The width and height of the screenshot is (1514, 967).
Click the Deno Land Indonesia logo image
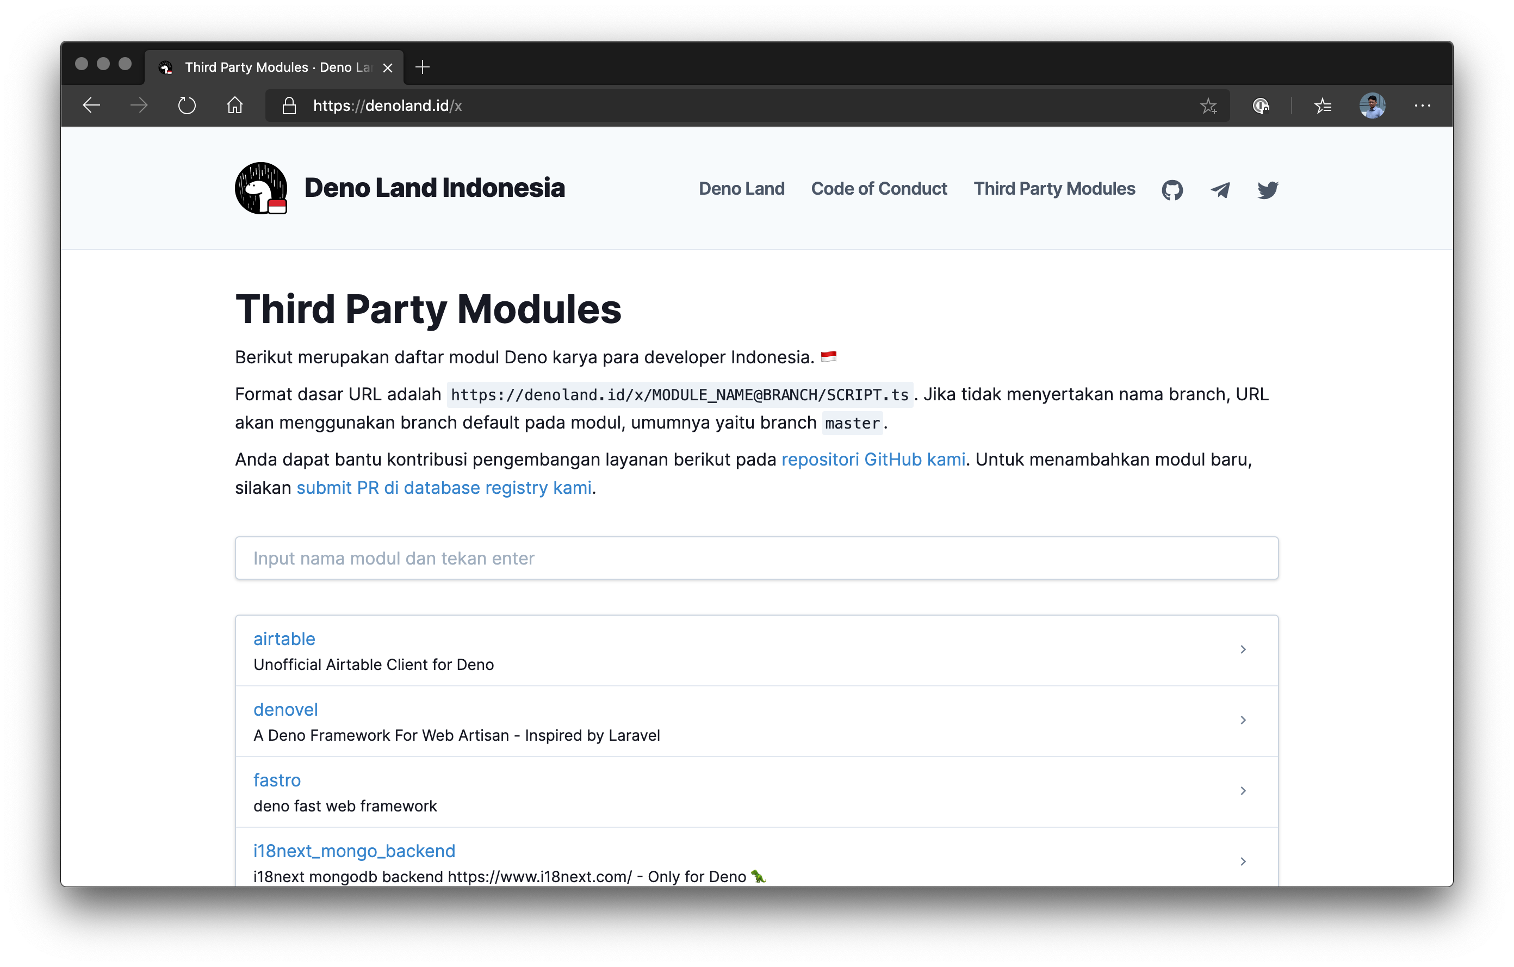point(261,188)
